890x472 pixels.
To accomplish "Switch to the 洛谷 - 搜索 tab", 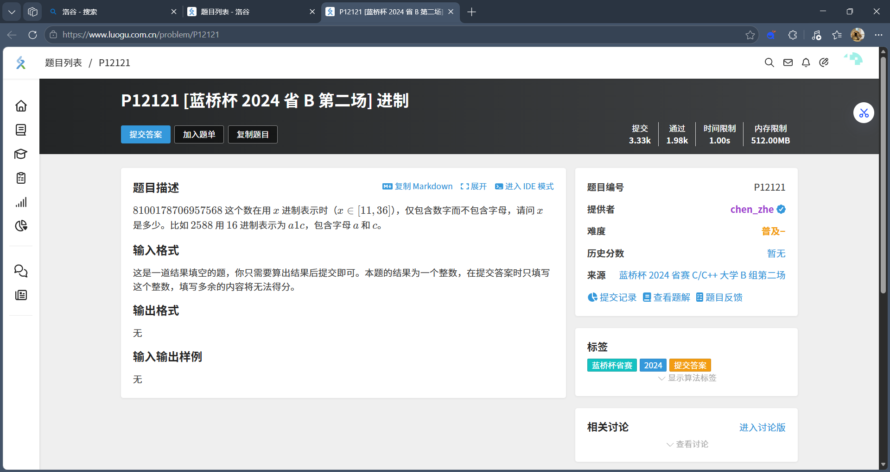I will [x=111, y=12].
